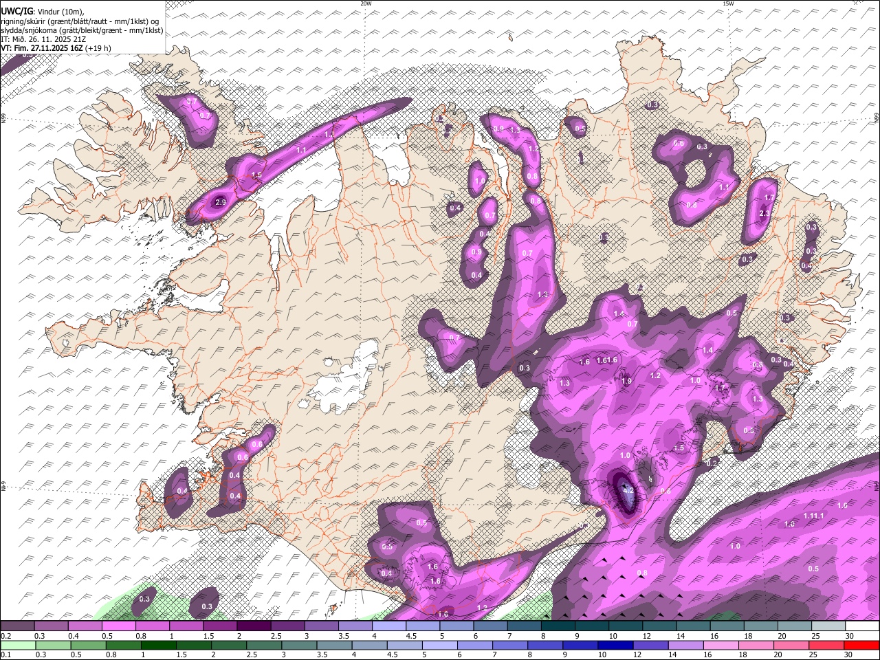Image resolution: width=880 pixels, height=660 pixels.
Task: Click the lavender snow legend swatch labeled 4
Action: point(390,626)
